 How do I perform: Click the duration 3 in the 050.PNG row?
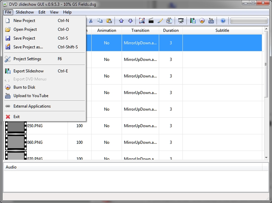tap(171, 126)
